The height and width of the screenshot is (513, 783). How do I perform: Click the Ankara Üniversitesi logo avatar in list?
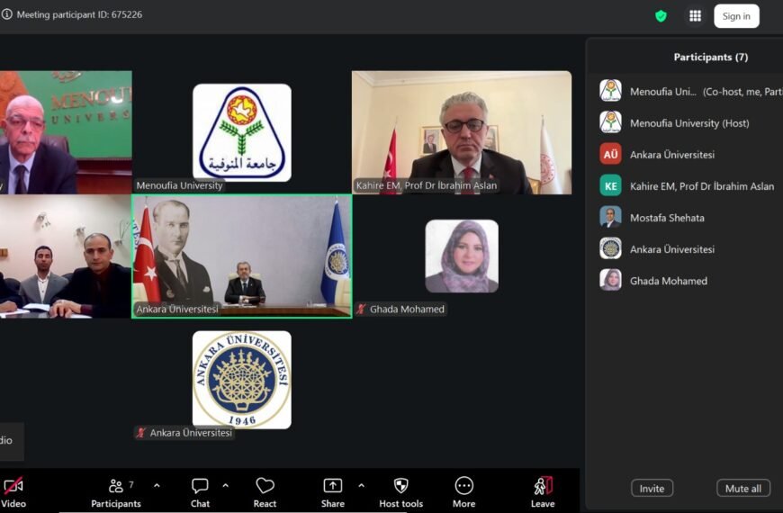click(610, 248)
